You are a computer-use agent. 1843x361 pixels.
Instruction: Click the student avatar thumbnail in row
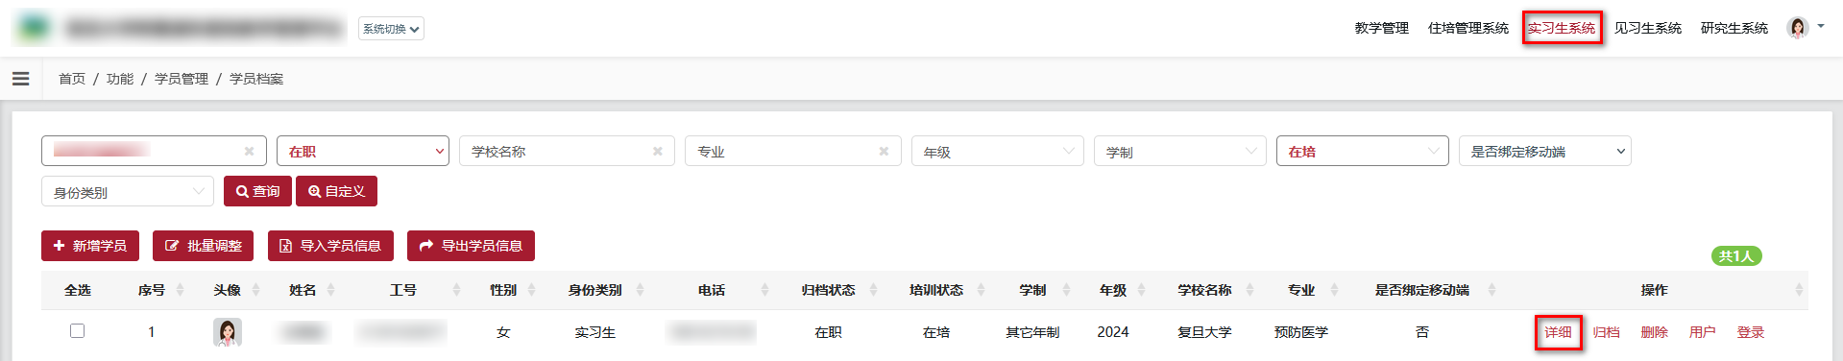click(228, 332)
